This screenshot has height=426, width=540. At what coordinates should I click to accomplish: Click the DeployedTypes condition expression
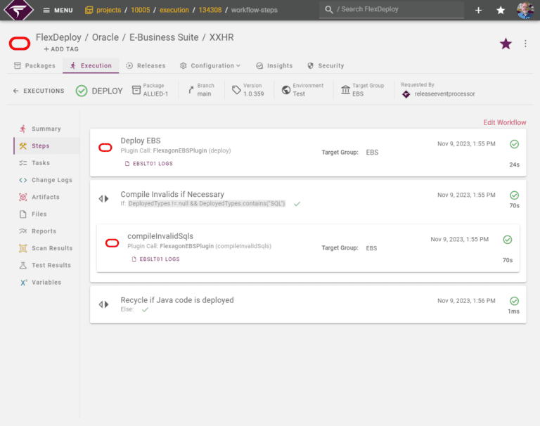[x=207, y=204]
